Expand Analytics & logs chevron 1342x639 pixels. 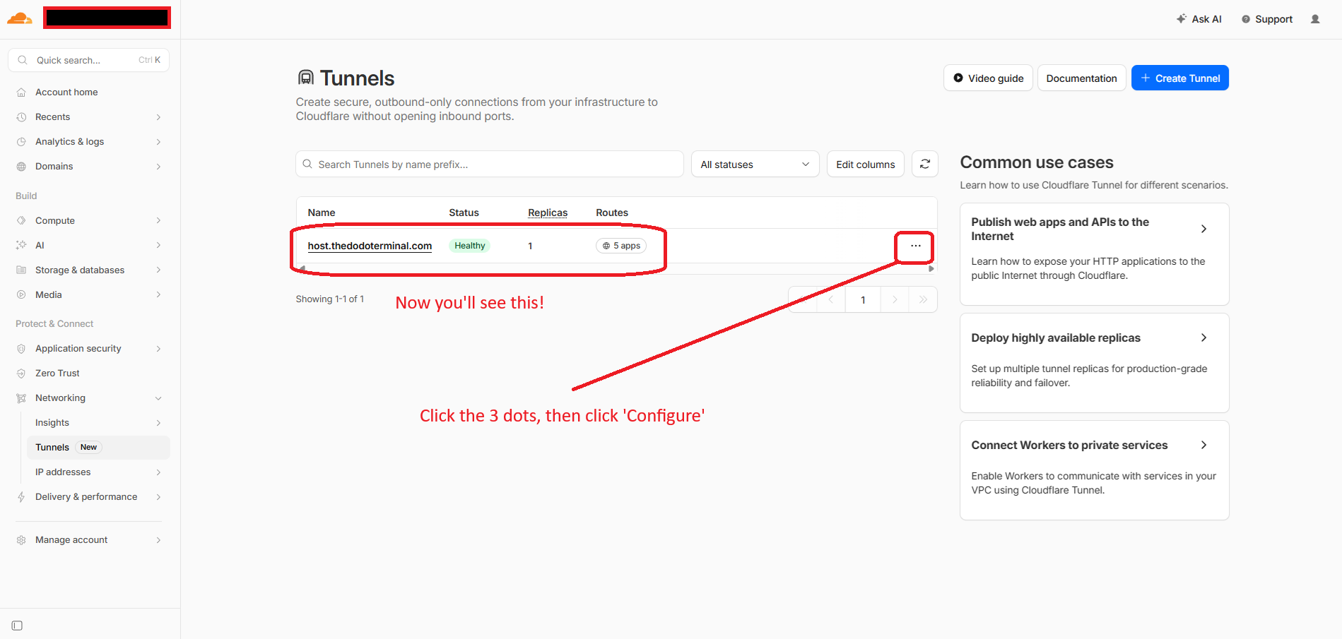(158, 142)
